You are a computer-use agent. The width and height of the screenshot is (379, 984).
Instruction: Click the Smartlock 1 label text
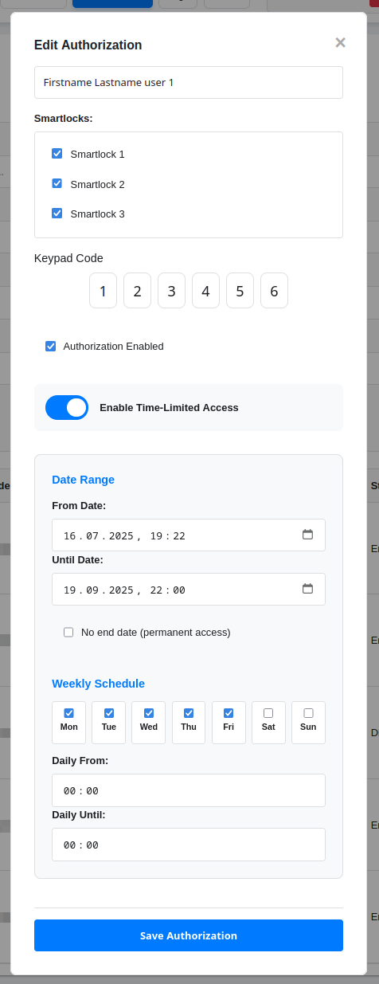pyautogui.click(x=97, y=154)
